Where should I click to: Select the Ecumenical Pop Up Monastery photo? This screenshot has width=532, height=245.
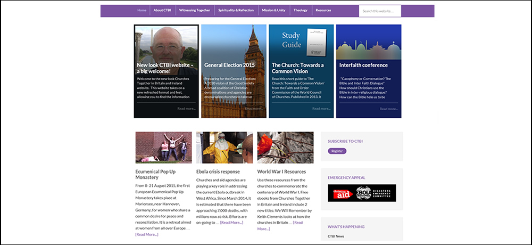pos(163,148)
